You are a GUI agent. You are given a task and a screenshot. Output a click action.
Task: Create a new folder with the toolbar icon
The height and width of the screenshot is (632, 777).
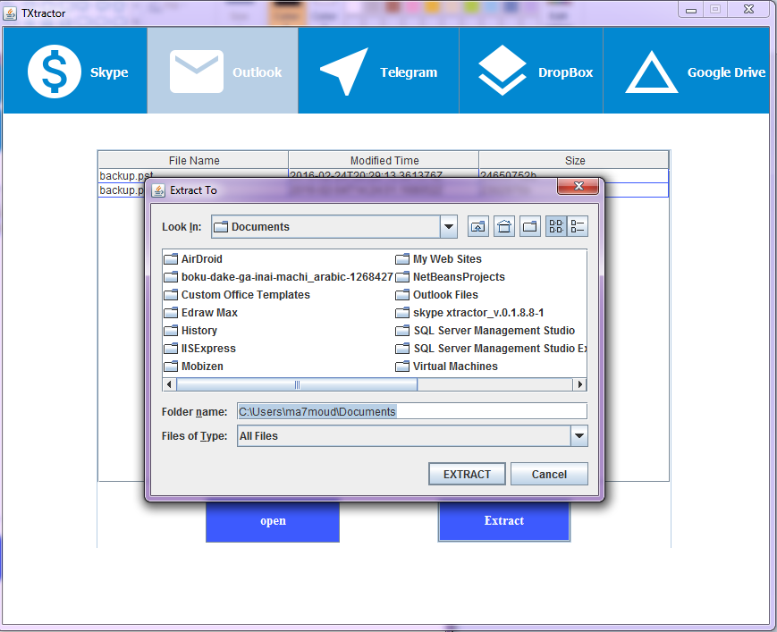click(529, 227)
